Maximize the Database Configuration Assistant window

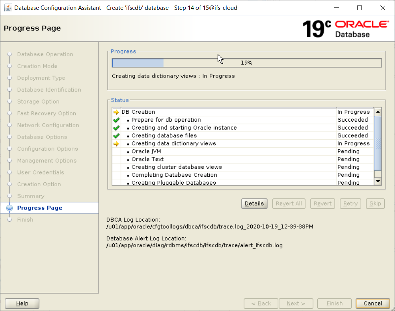click(360, 8)
